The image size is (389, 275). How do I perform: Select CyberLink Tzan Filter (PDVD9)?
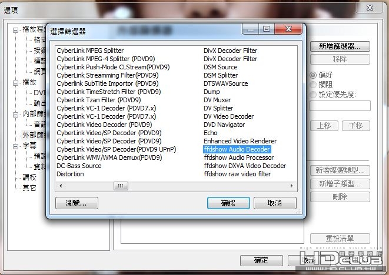pos(99,100)
